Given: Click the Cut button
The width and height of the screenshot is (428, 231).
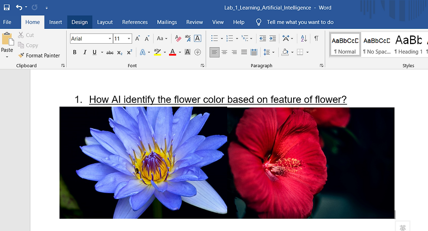Looking at the screenshot, I should pyautogui.click(x=26, y=35).
